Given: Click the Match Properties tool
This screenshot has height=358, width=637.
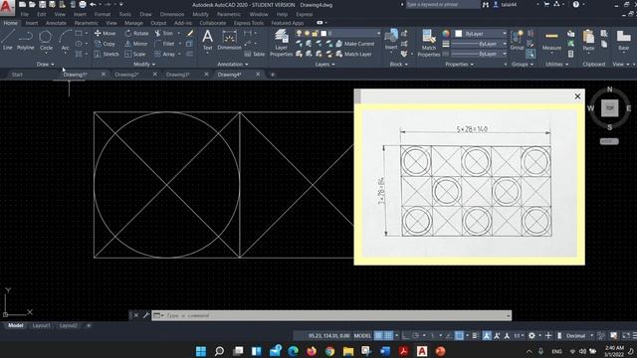Looking at the screenshot, I should coord(429,43).
